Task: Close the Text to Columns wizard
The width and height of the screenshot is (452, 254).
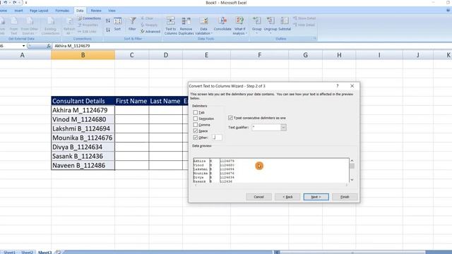Action: pos(352,86)
